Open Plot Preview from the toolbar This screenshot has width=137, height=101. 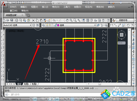click(x=21, y=20)
